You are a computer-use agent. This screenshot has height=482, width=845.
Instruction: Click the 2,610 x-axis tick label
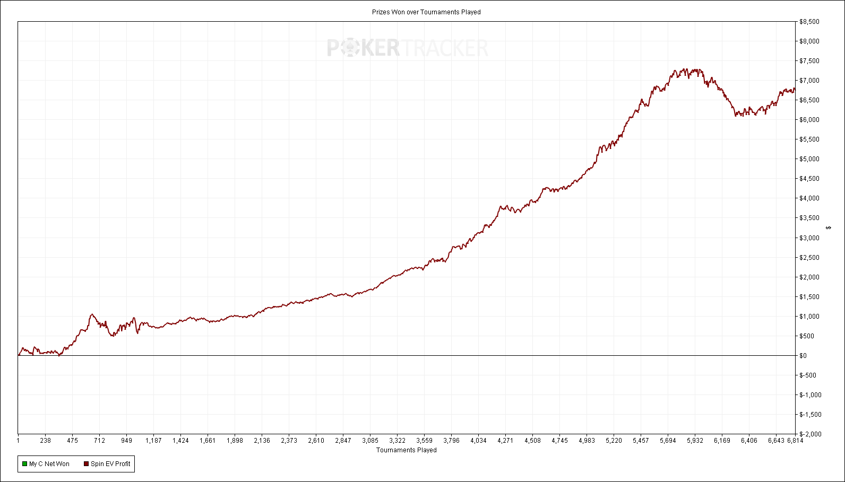[x=316, y=441]
